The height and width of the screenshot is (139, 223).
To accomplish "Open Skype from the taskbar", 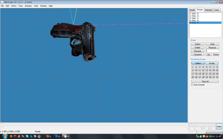I will (x=27, y=136).
